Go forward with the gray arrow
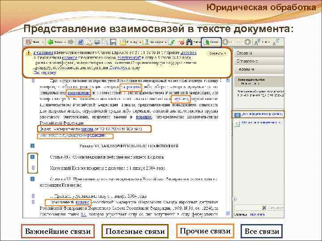This screenshot has height=241, width=322. (71, 42)
